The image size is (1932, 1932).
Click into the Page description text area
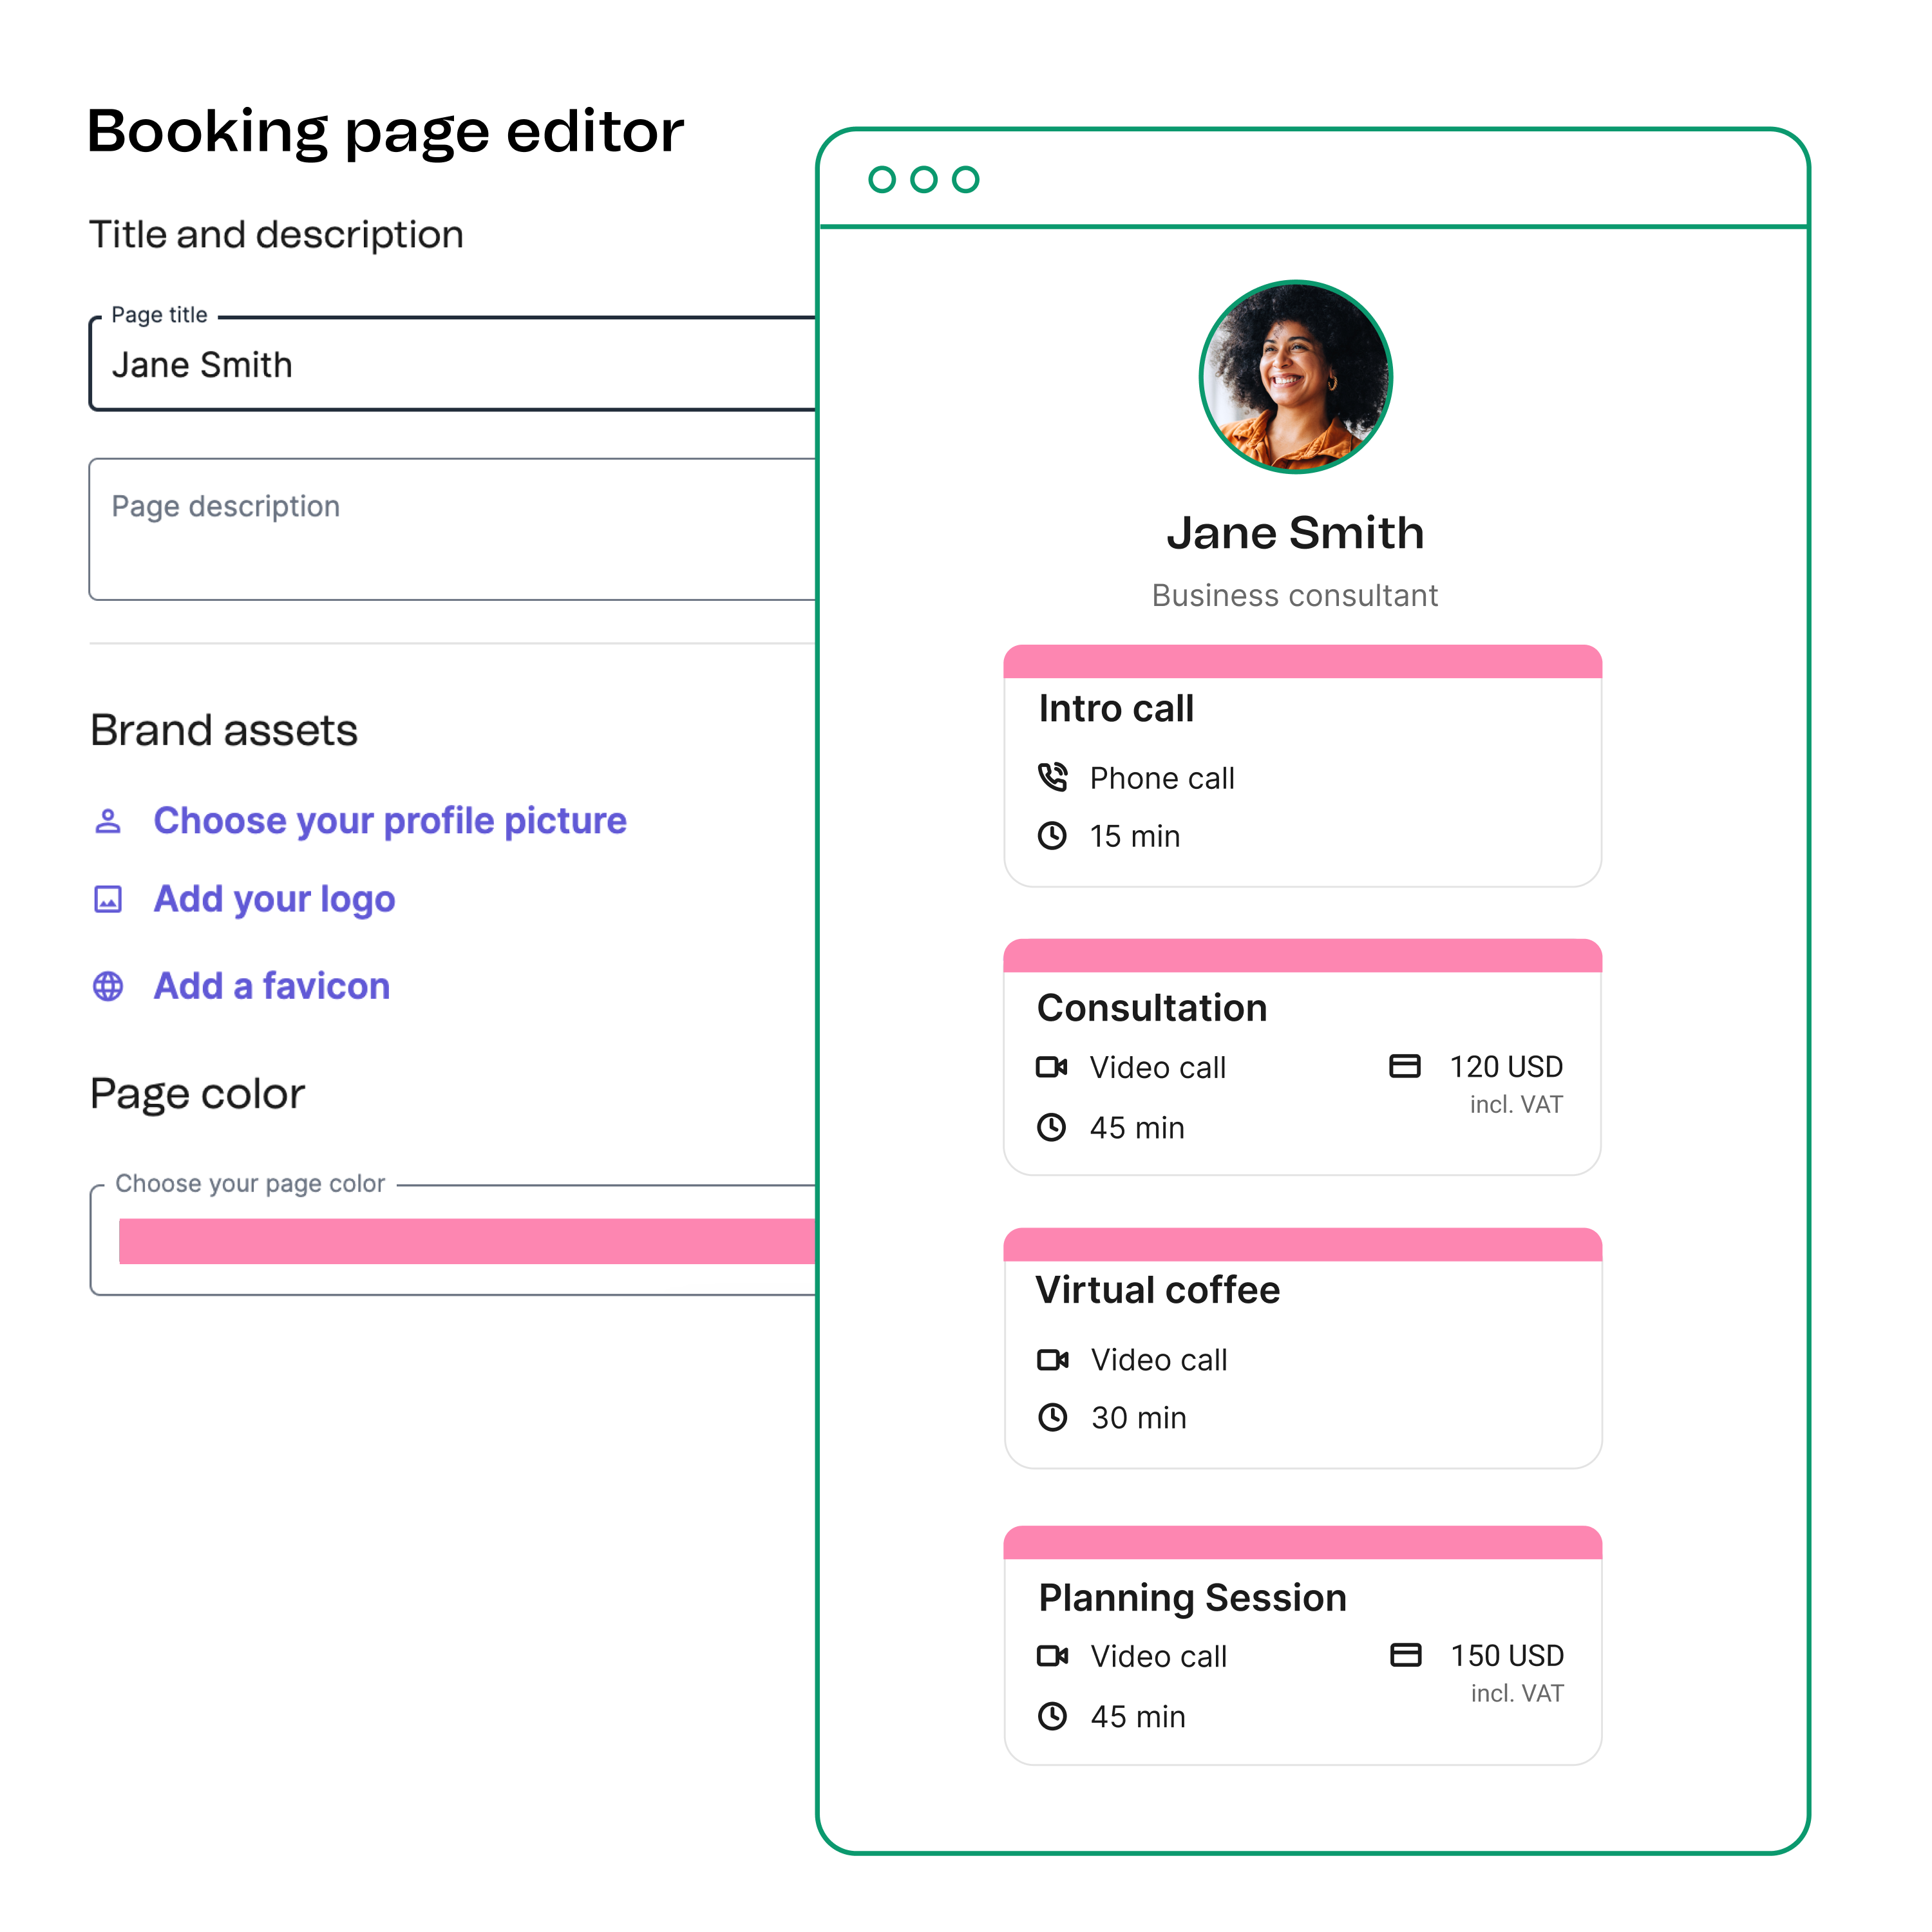pos(453,529)
